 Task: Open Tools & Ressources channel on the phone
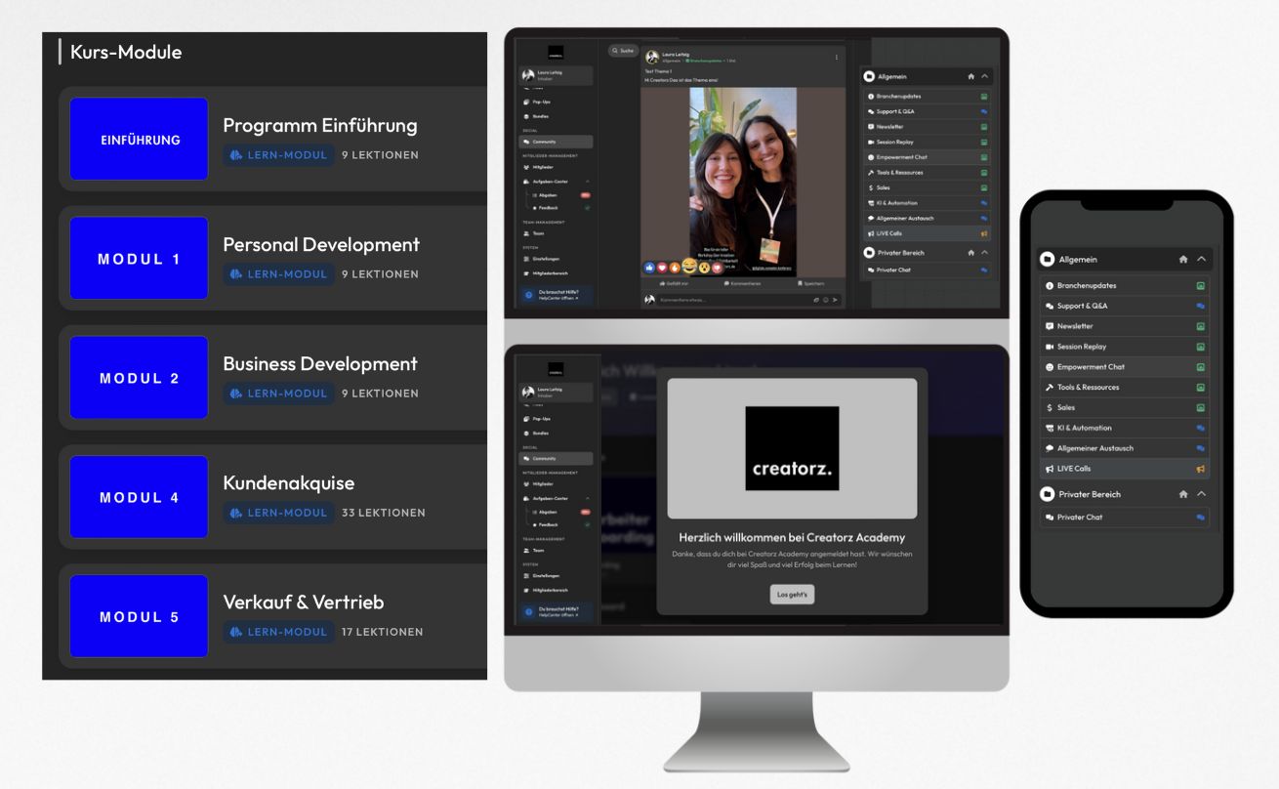(1125, 388)
